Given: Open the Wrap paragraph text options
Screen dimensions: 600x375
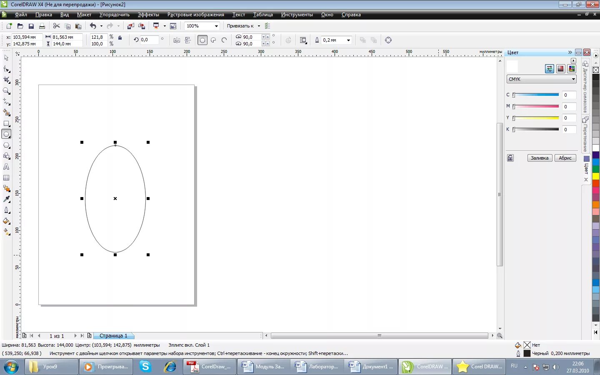Looking at the screenshot, I should pyautogui.click(x=303, y=40).
